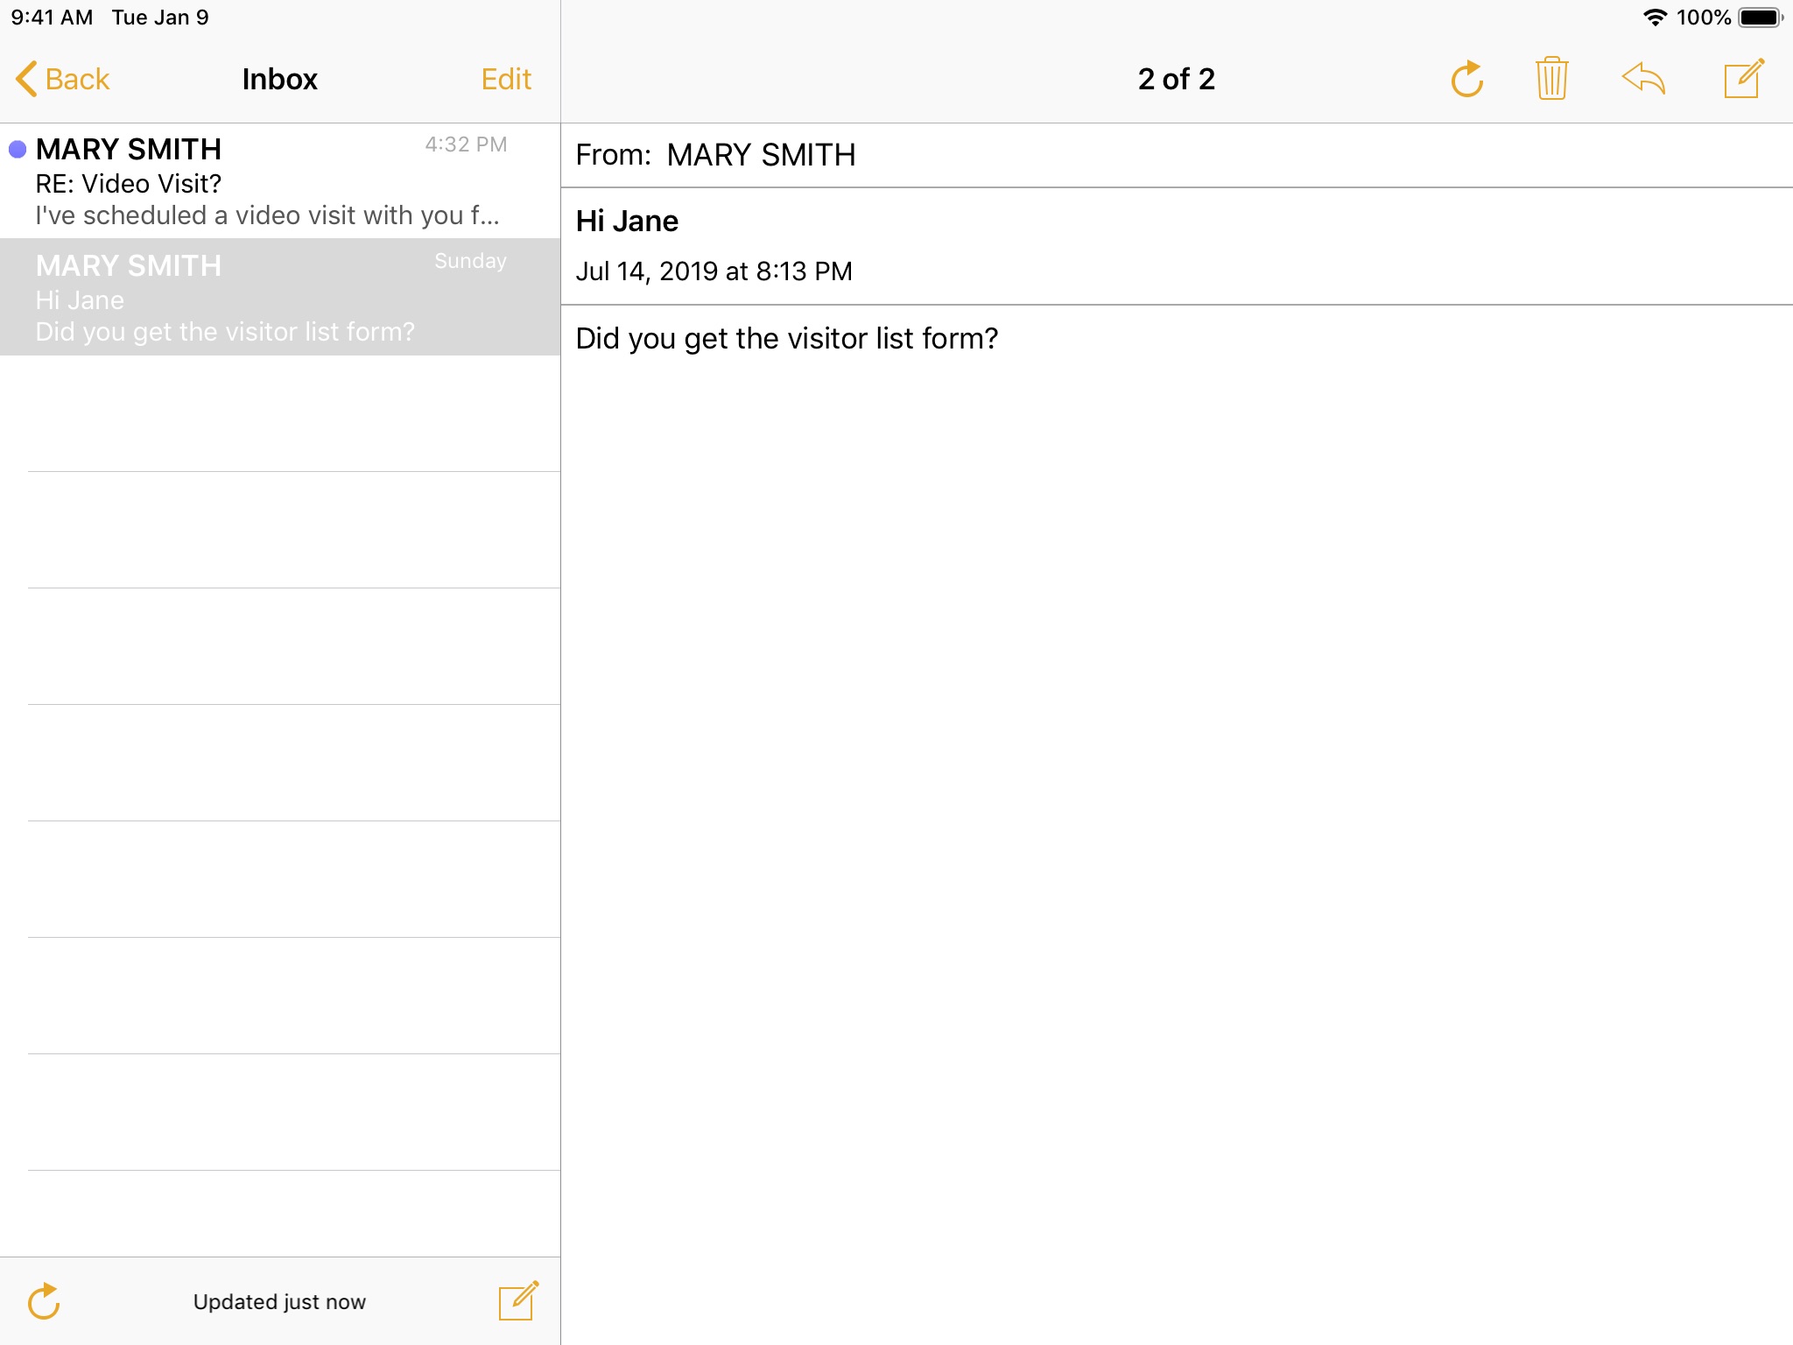The width and height of the screenshot is (1793, 1345).
Task: Tap Edit in the Inbox header
Action: coord(506,79)
